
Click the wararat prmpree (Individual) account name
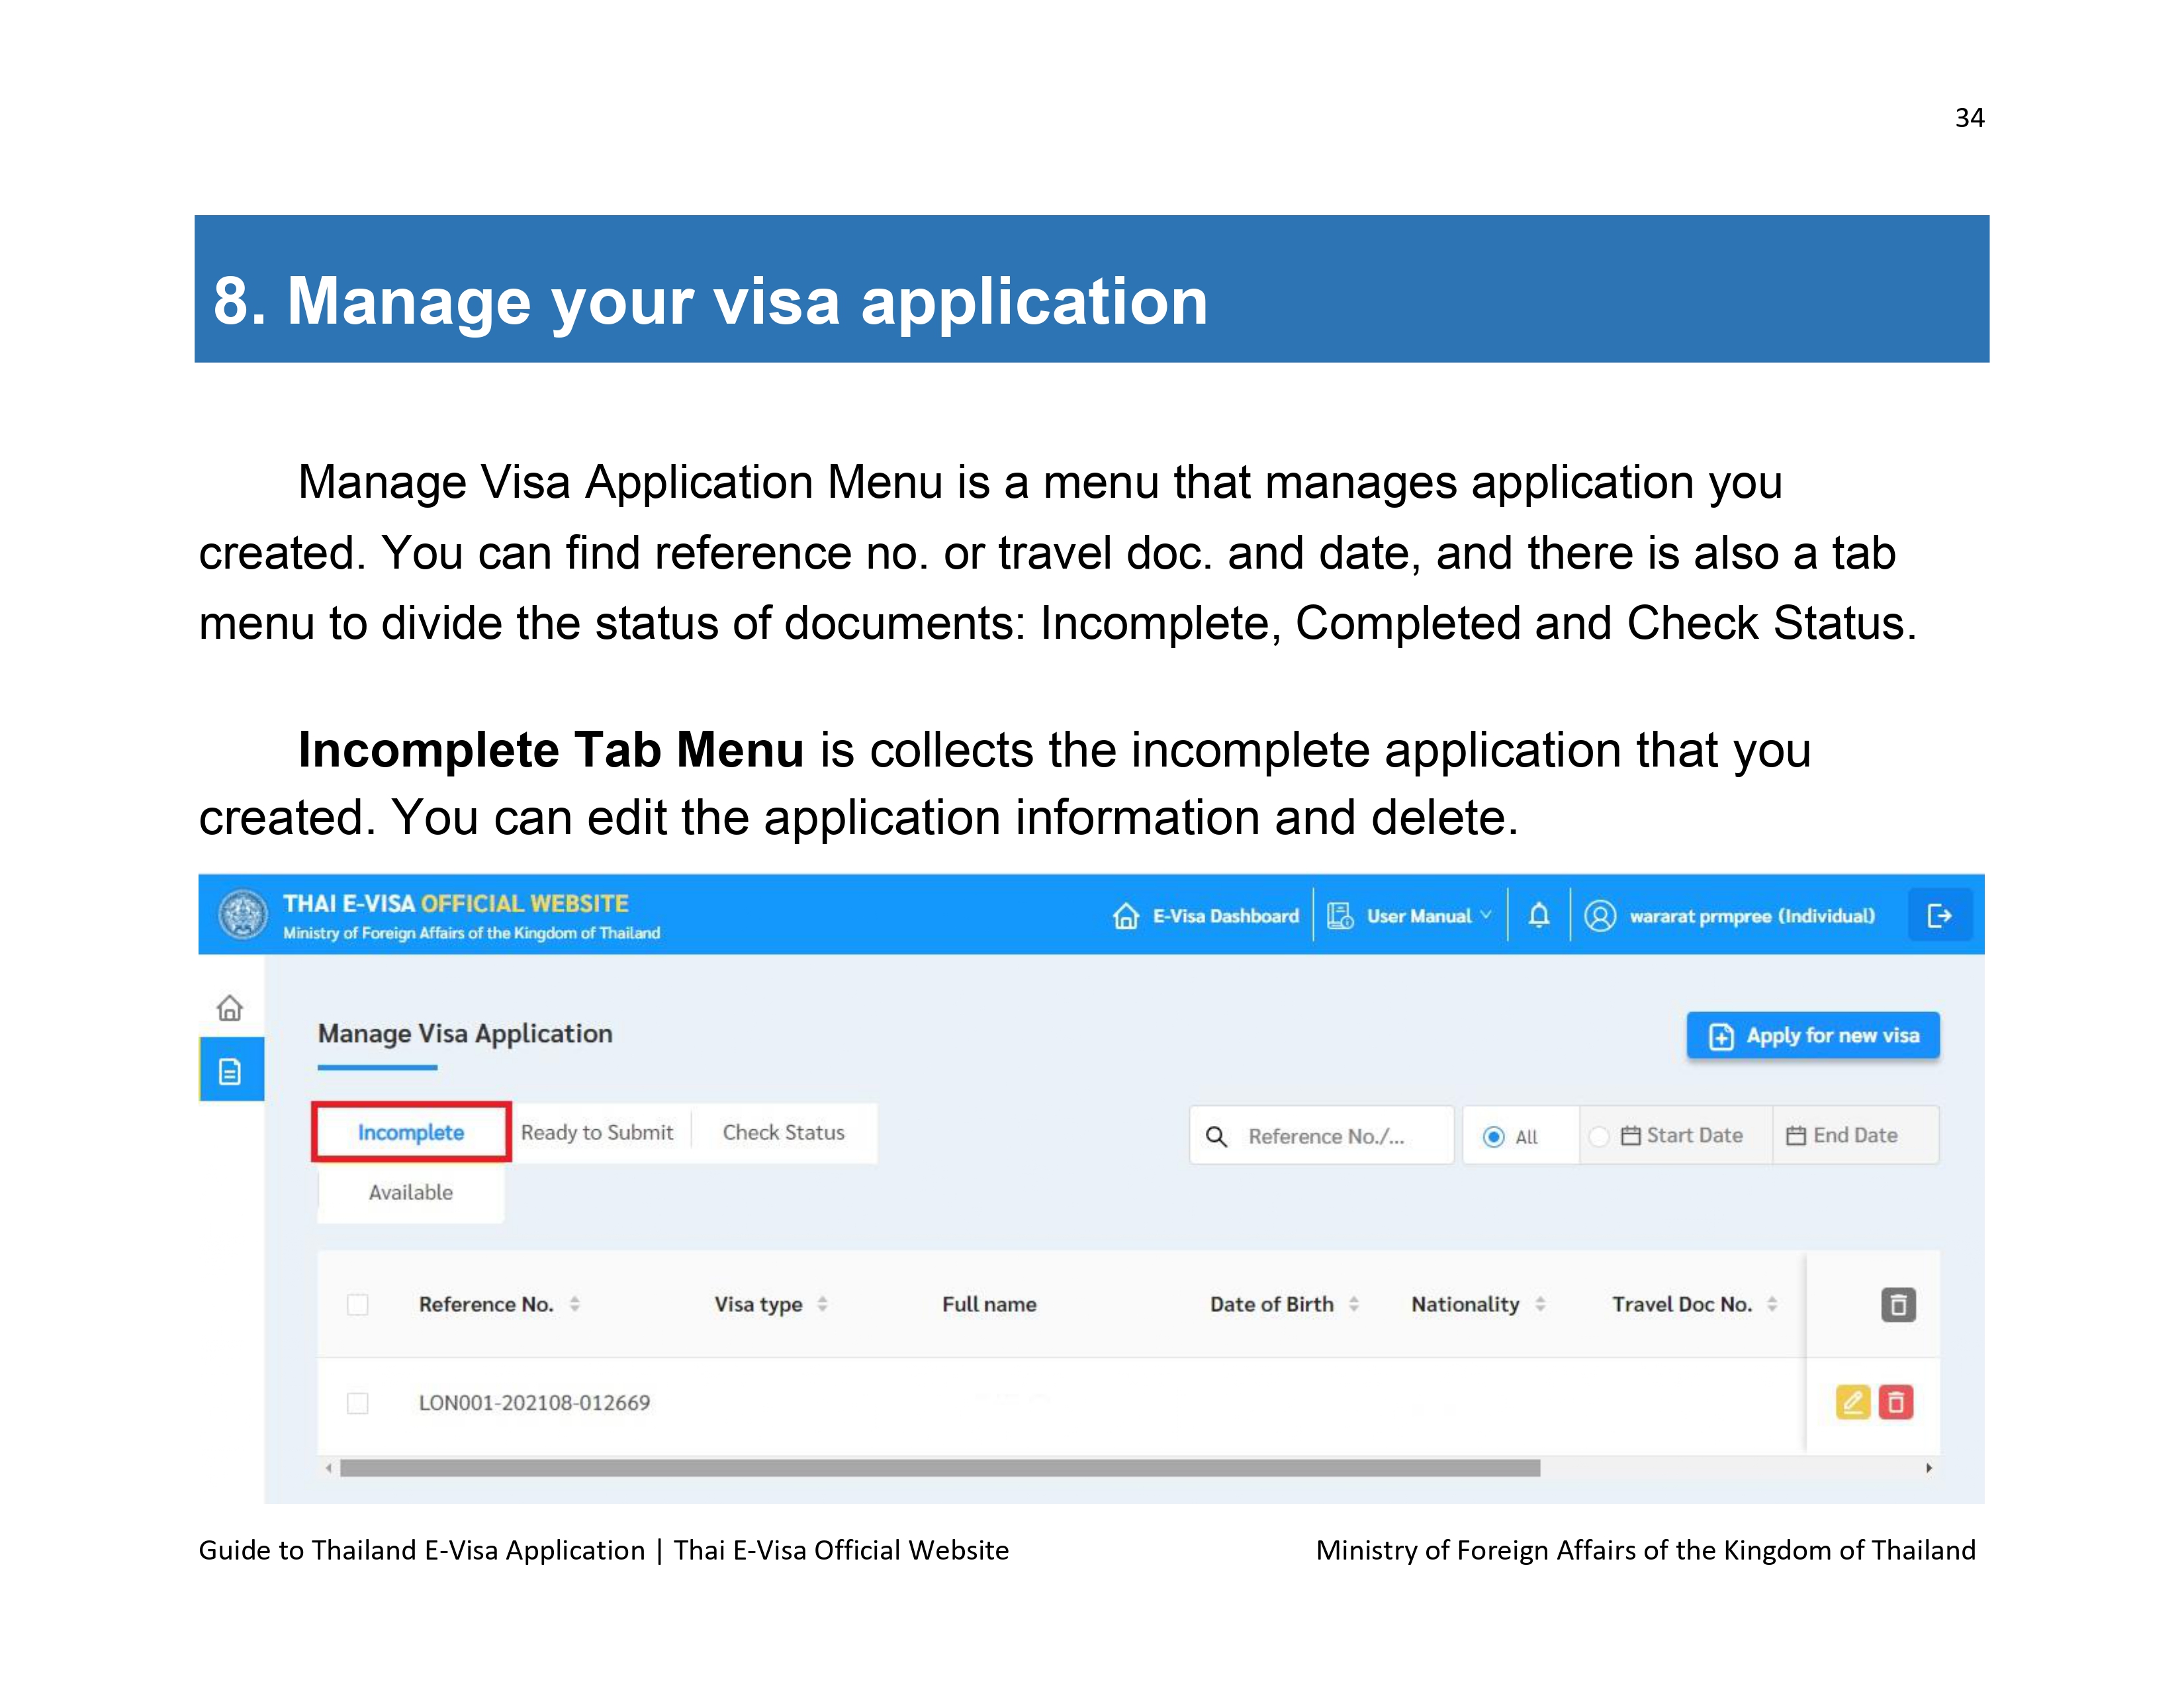[1752, 916]
